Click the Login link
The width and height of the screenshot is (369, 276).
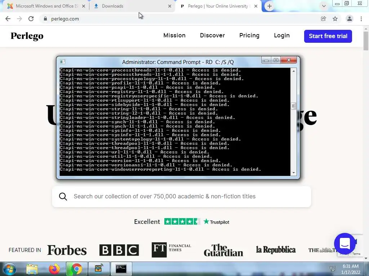click(282, 36)
